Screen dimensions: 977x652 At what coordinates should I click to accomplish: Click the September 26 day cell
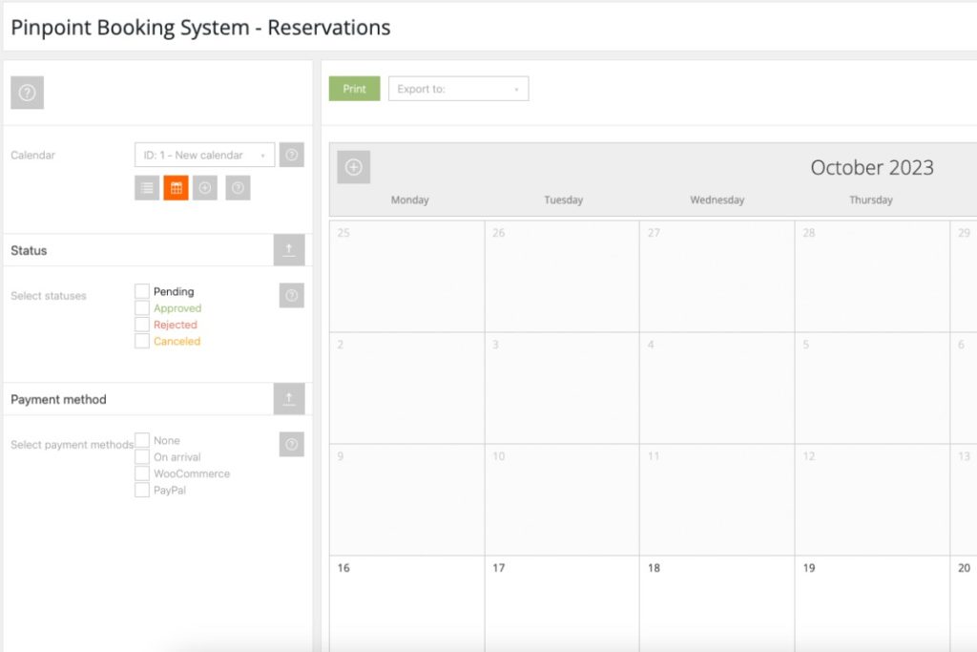pyautogui.click(x=562, y=276)
